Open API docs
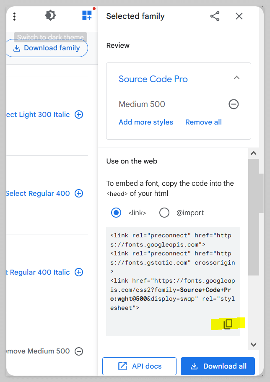Viewport: 270px width, 382px height. pos(139,366)
